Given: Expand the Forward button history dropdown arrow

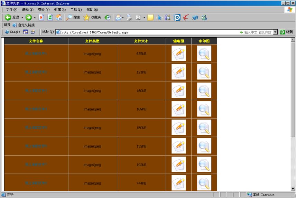Looking at the screenshot, I should click(x=35, y=18).
